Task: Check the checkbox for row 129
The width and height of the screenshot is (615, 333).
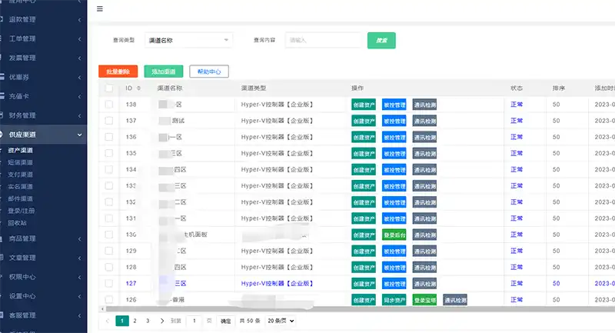Action: (109, 251)
